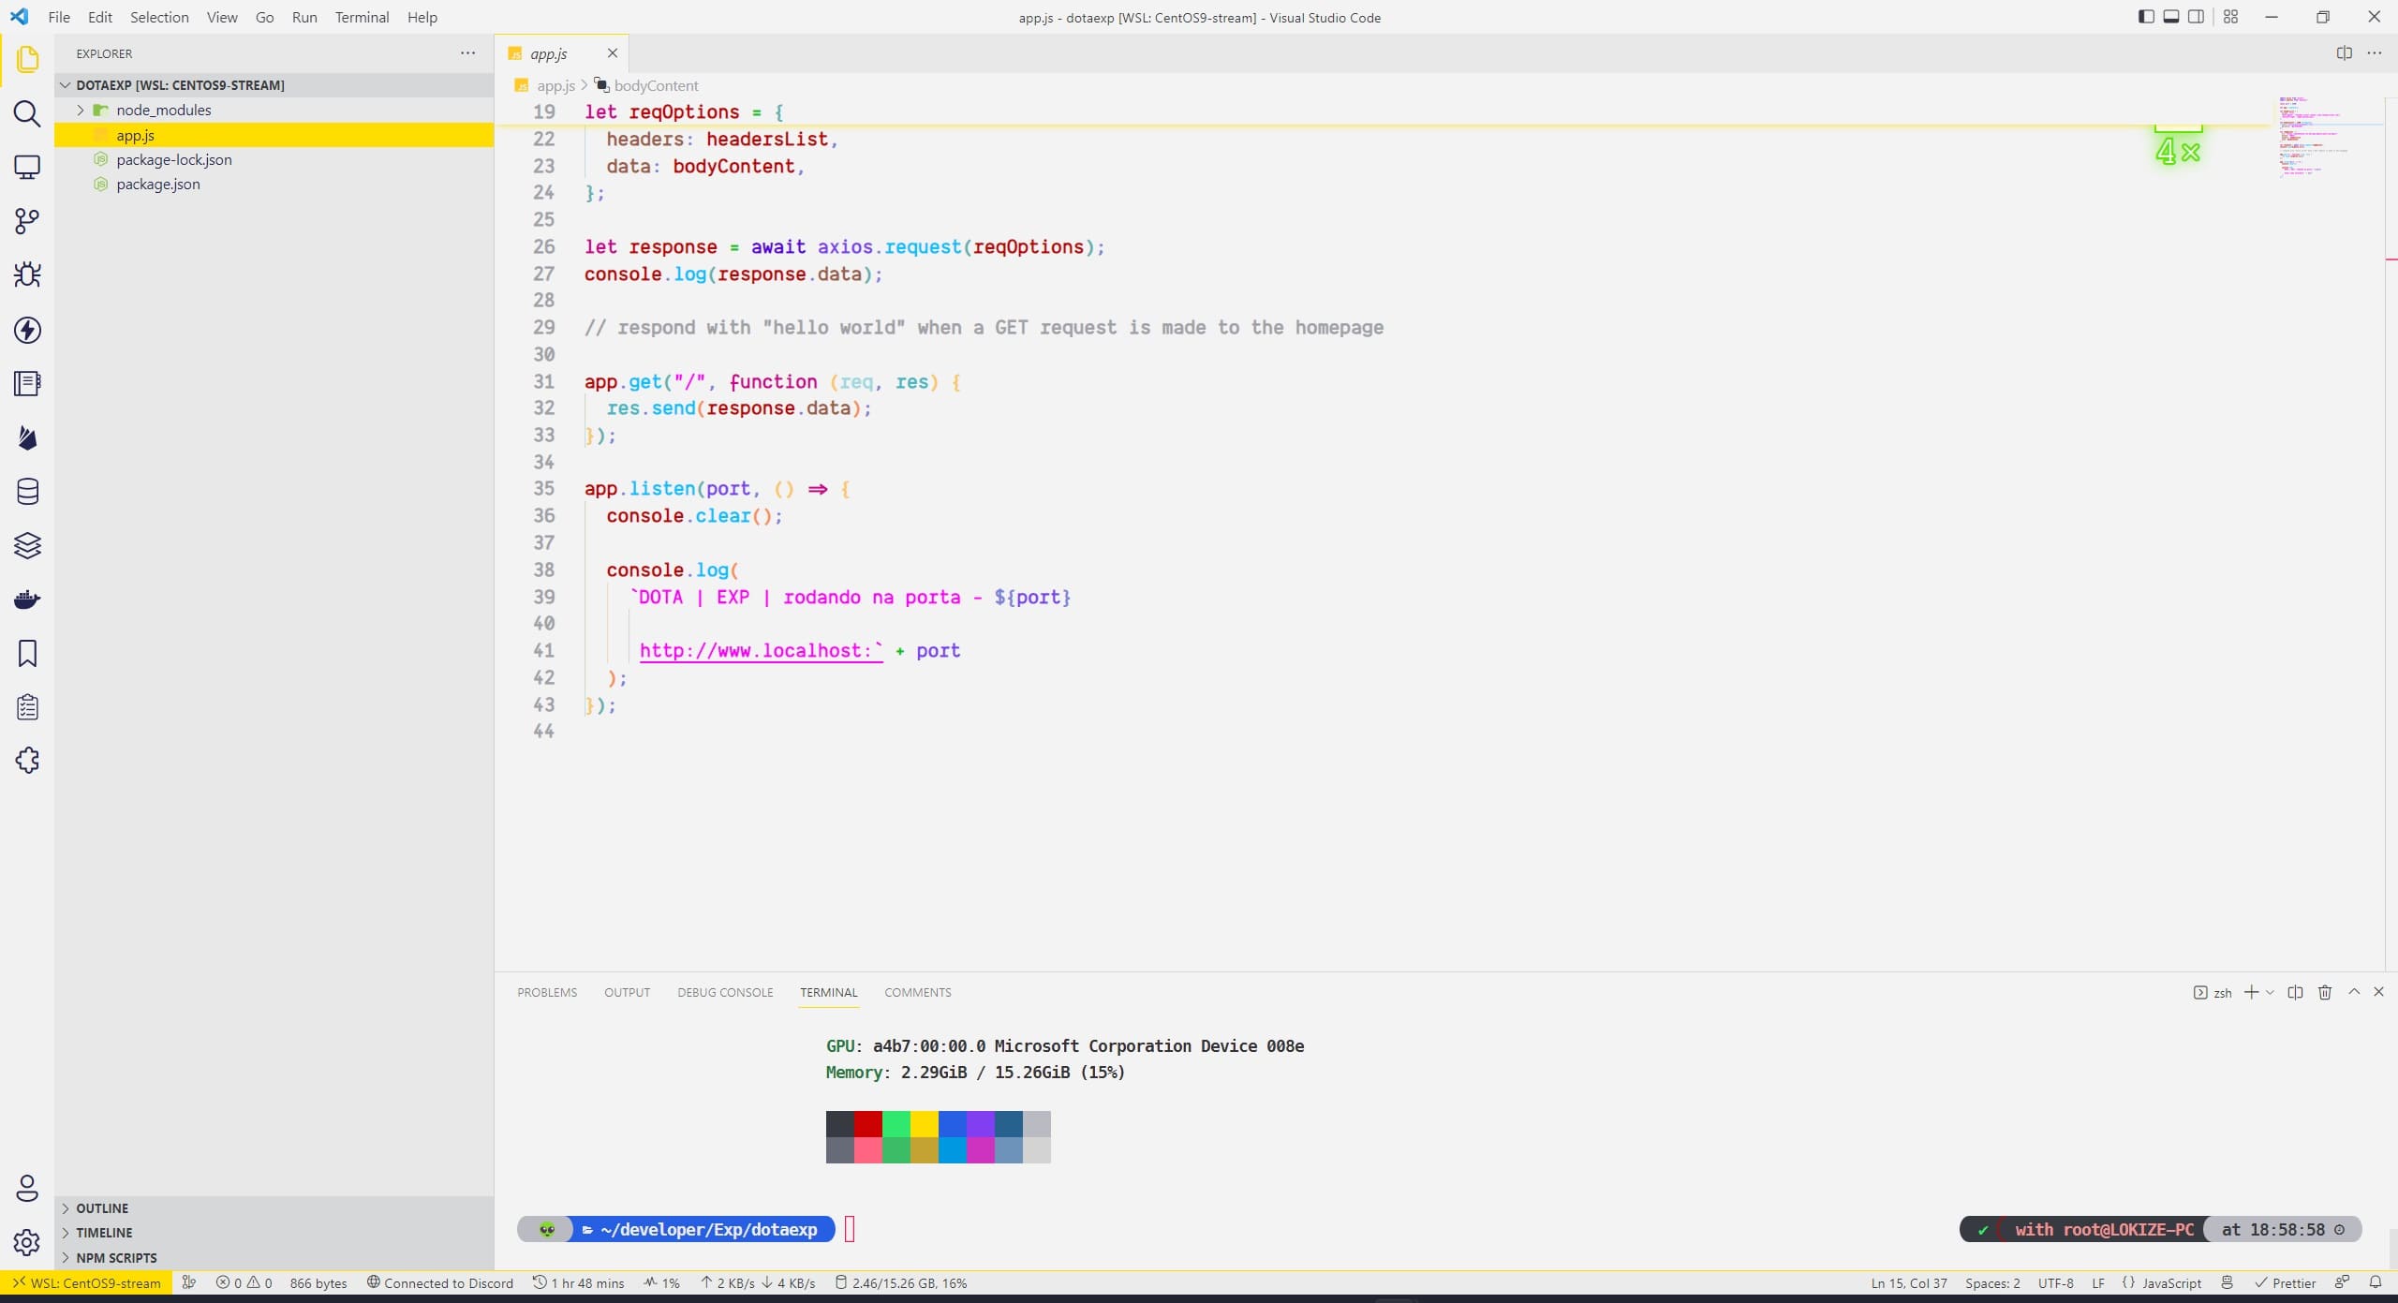2398x1303 pixels.
Task: Switch to the OUTPUT tab in panel
Action: click(629, 990)
